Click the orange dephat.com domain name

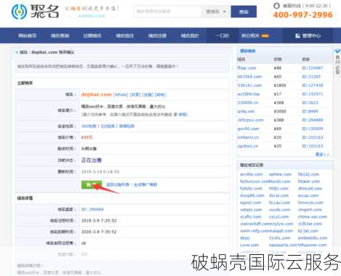pos(96,94)
